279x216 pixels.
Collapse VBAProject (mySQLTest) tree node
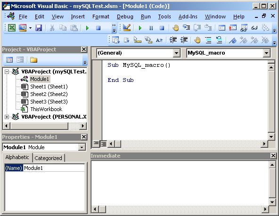7,72
